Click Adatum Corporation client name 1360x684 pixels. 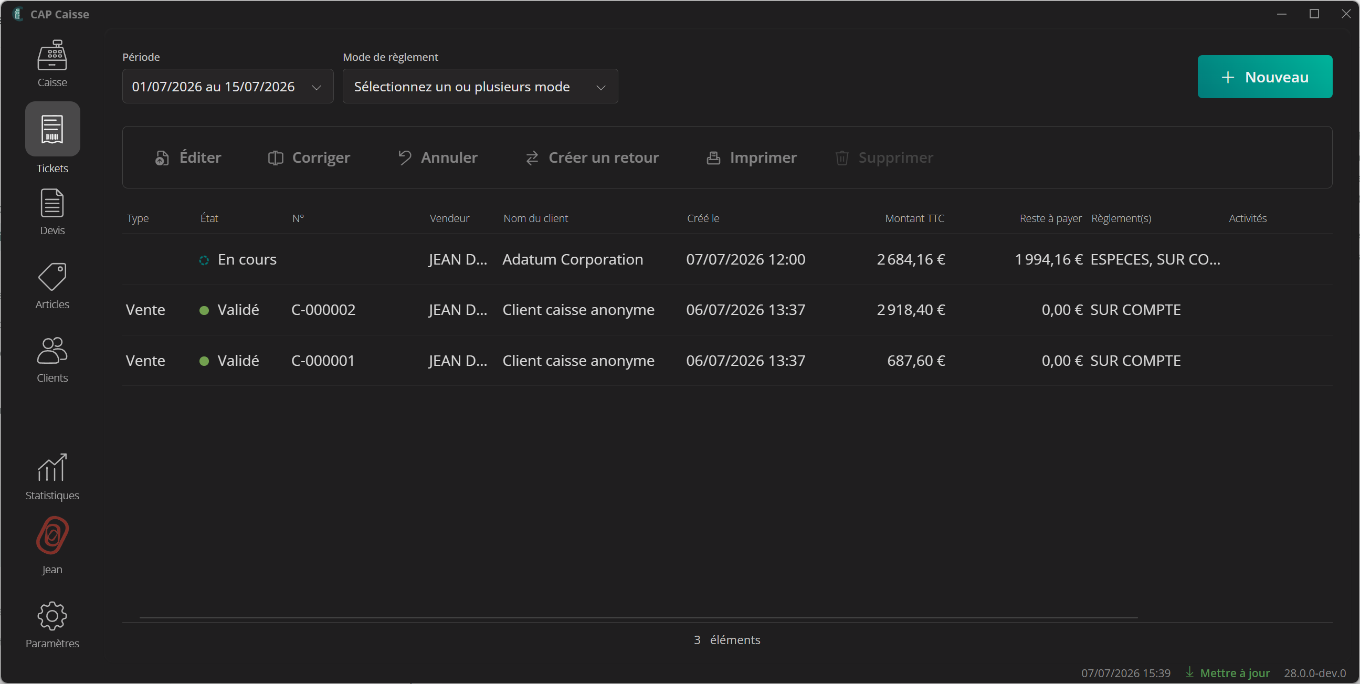click(572, 259)
